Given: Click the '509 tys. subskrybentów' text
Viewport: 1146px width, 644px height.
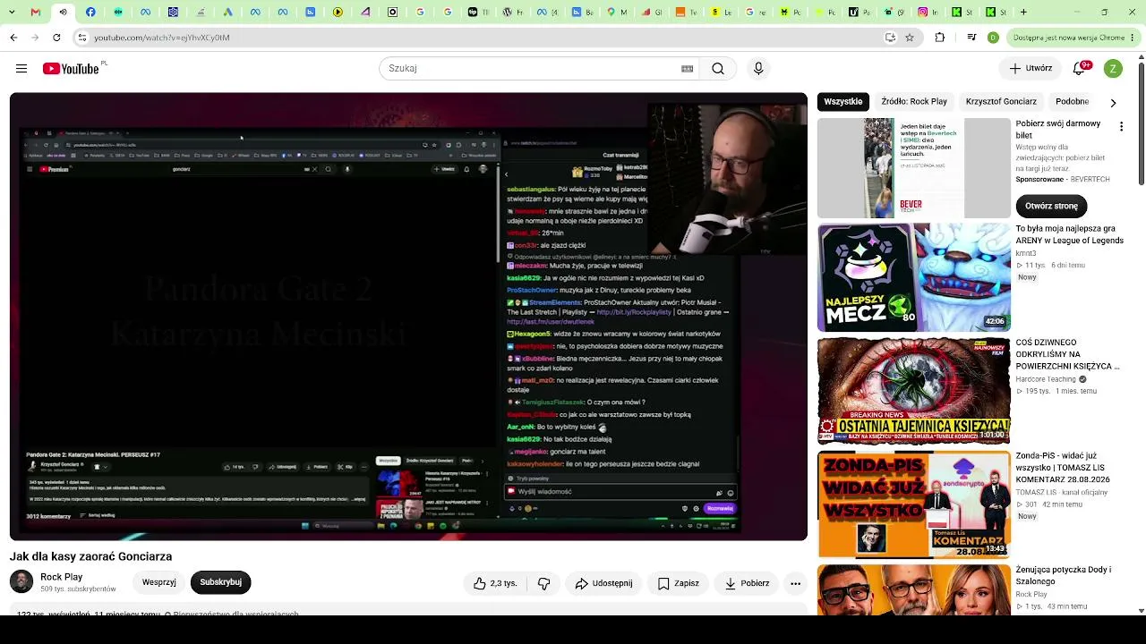Looking at the screenshot, I should click(78, 589).
